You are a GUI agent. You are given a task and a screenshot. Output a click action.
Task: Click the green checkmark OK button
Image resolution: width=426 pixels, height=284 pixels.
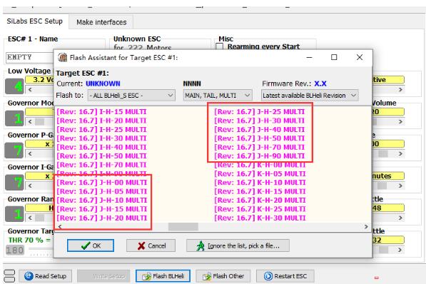coord(90,245)
